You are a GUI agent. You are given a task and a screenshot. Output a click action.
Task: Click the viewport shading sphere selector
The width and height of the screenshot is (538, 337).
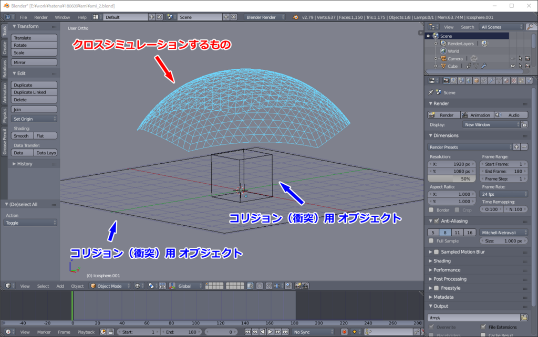[x=138, y=286]
